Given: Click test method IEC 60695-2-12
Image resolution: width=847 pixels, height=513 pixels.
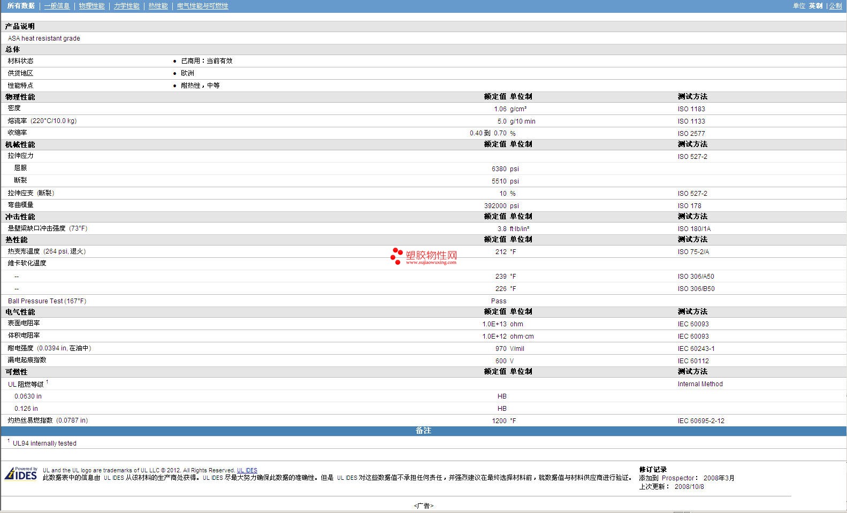Looking at the screenshot, I should [x=701, y=421].
